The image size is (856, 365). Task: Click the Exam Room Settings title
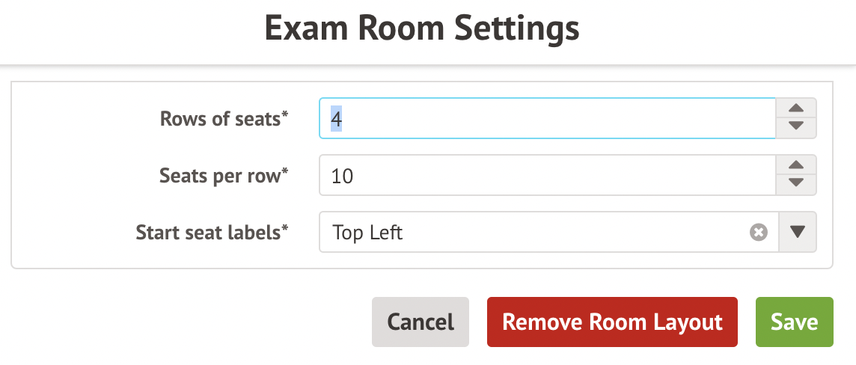pos(422,30)
